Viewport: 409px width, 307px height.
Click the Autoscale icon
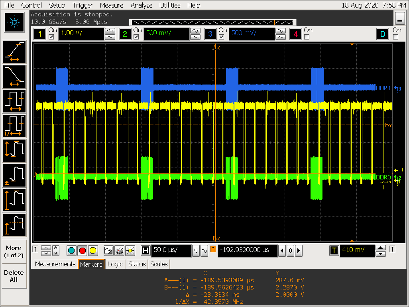click(x=108, y=251)
